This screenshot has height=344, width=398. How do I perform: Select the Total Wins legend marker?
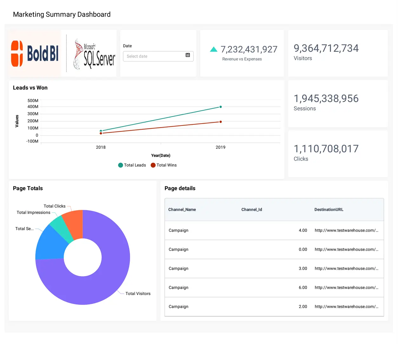153,165
